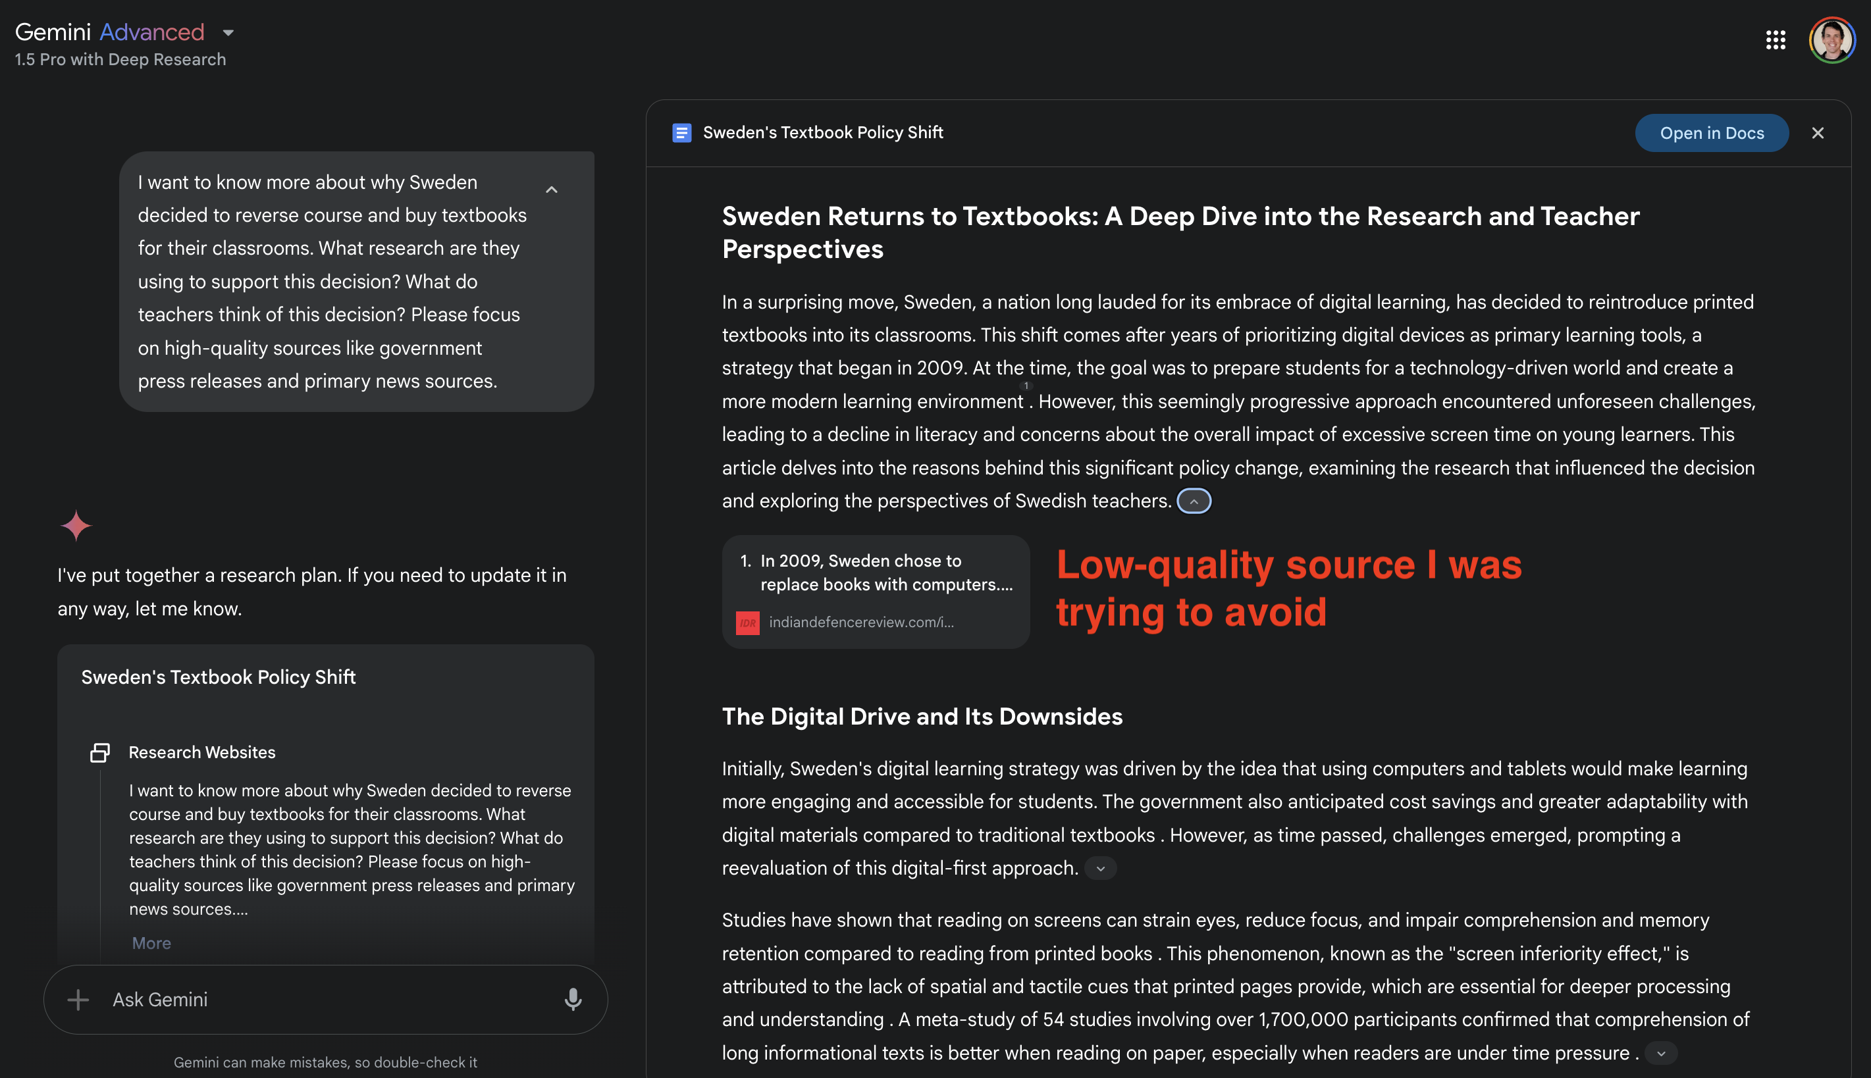
Task: Click 'I've put together a research plan' message
Action: [311, 592]
